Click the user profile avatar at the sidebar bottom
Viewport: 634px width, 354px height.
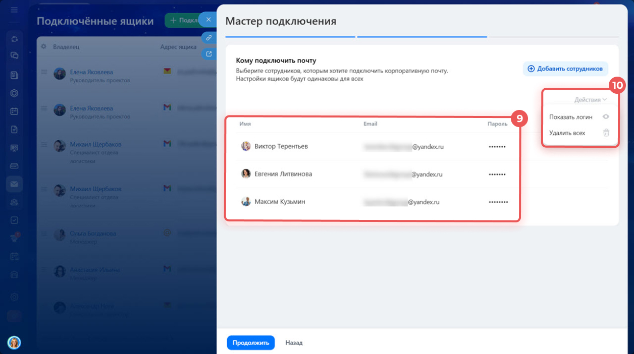[14, 342]
